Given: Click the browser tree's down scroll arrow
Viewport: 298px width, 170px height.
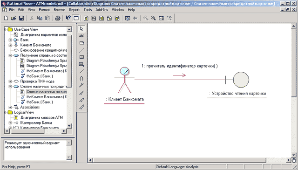Looking at the screenshot, I should pyautogui.click(x=69, y=126).
